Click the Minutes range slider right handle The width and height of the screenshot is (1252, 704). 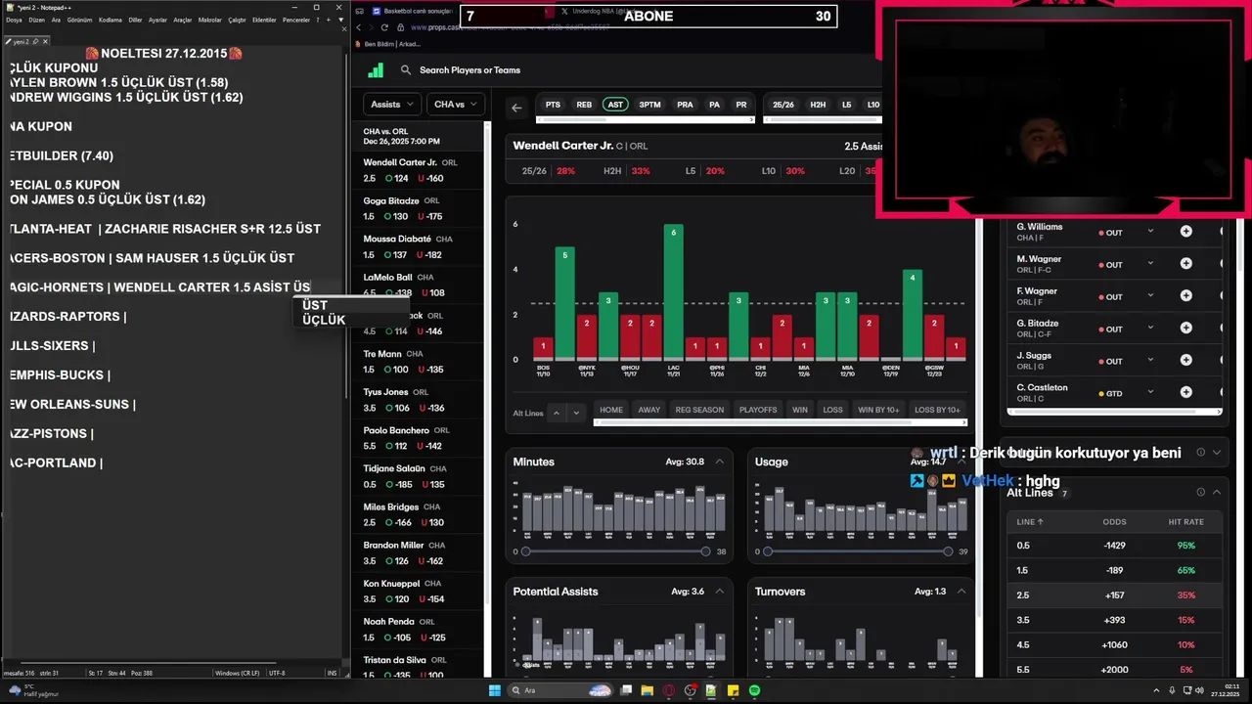tap(705, 551)
